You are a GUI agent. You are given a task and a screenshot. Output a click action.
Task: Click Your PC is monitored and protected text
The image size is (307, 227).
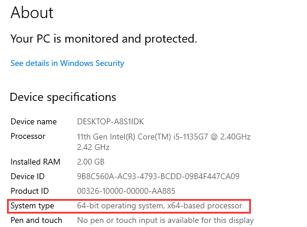click(x=103, y=39)
